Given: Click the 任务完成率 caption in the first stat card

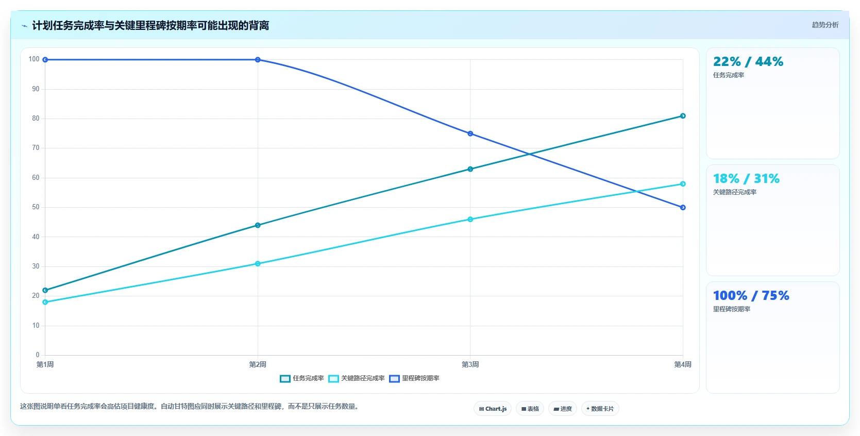Looking at the screenshot, I should [x=729, y=75].
